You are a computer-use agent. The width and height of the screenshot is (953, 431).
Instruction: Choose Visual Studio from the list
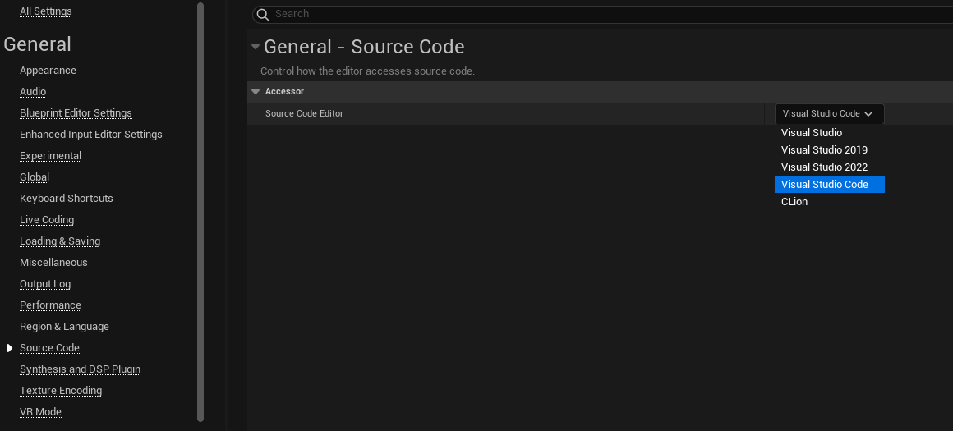point(829,132)
